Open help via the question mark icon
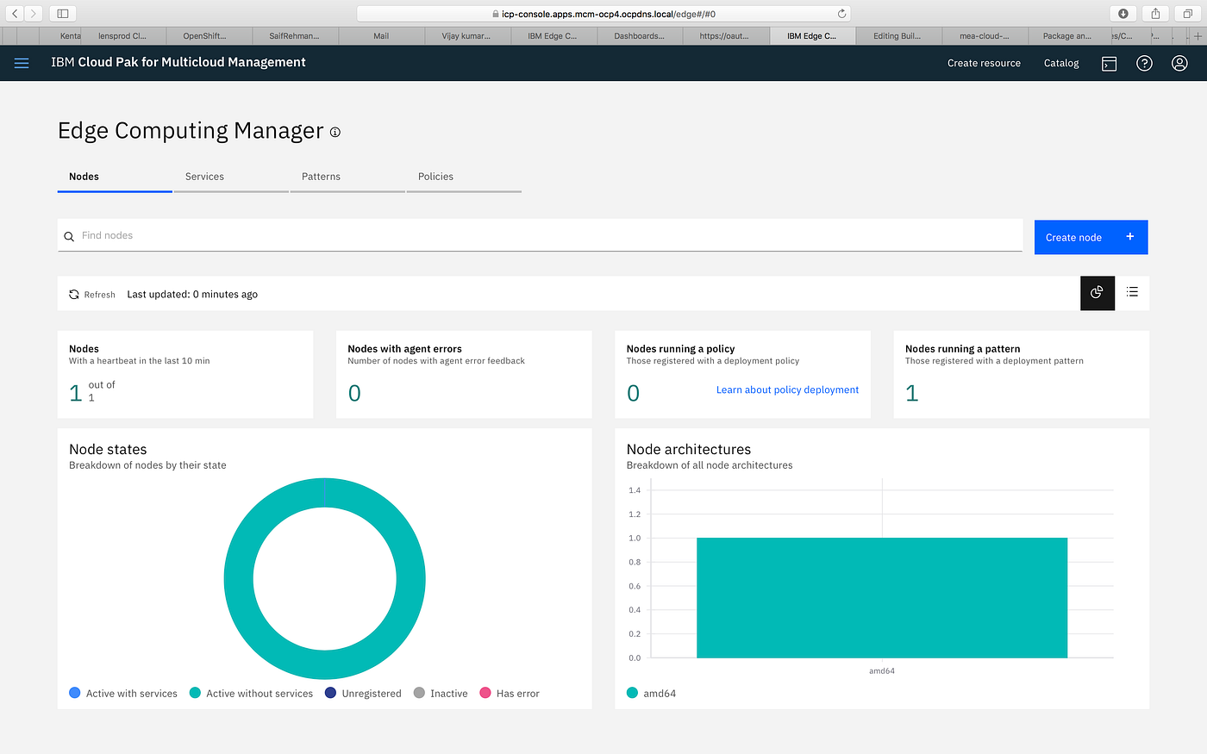 pyautogui.click(x=1144, y=63)
